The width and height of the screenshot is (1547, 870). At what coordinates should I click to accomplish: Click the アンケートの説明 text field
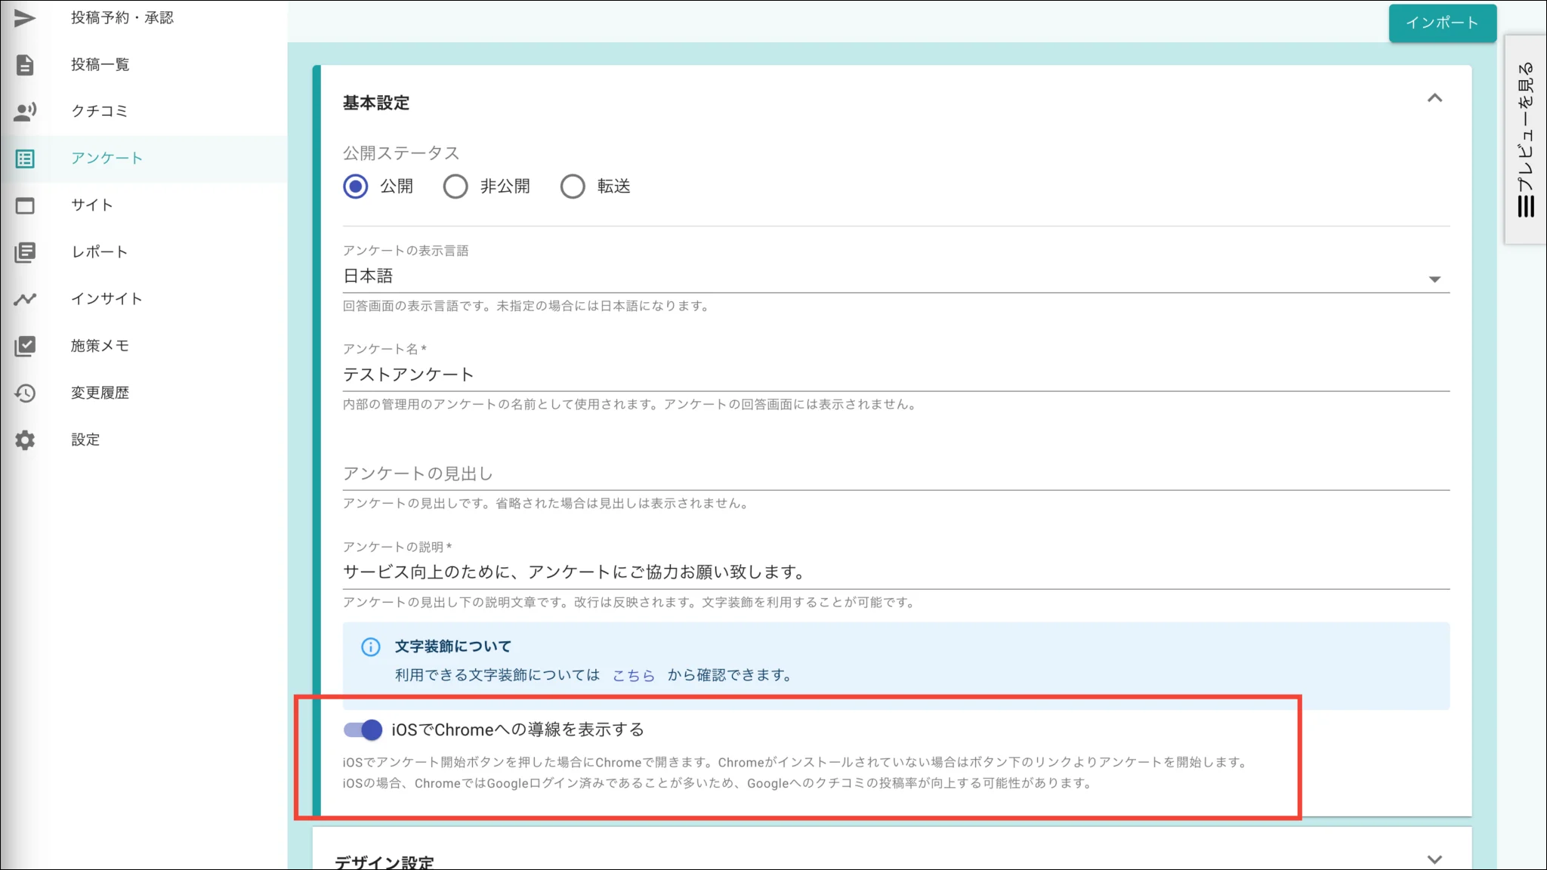point(896,572)
